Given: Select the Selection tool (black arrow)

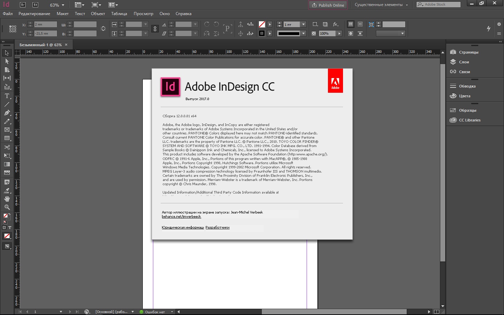Looking at the screenshot, I should 7,53.
